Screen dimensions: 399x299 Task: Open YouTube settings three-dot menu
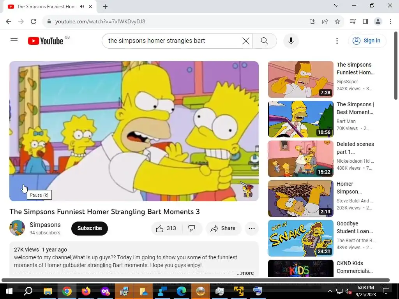click(337, 40)
